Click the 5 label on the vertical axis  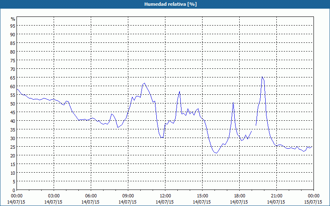click(x=14, y=181)
